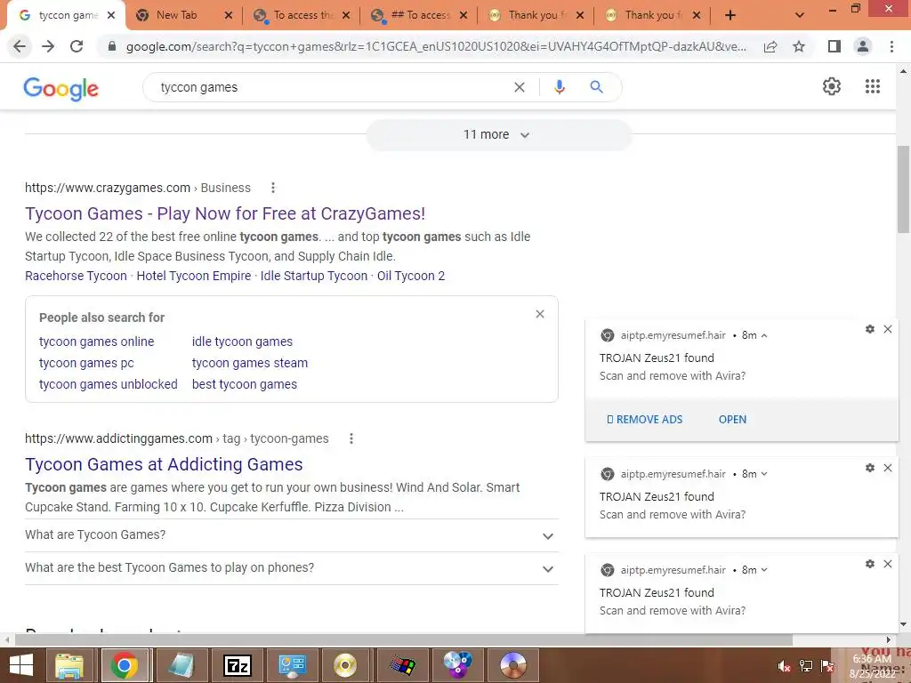Go forward with the browser forward arrow
911x683 pixels.
pyautogui.click(x=48, y=46)
